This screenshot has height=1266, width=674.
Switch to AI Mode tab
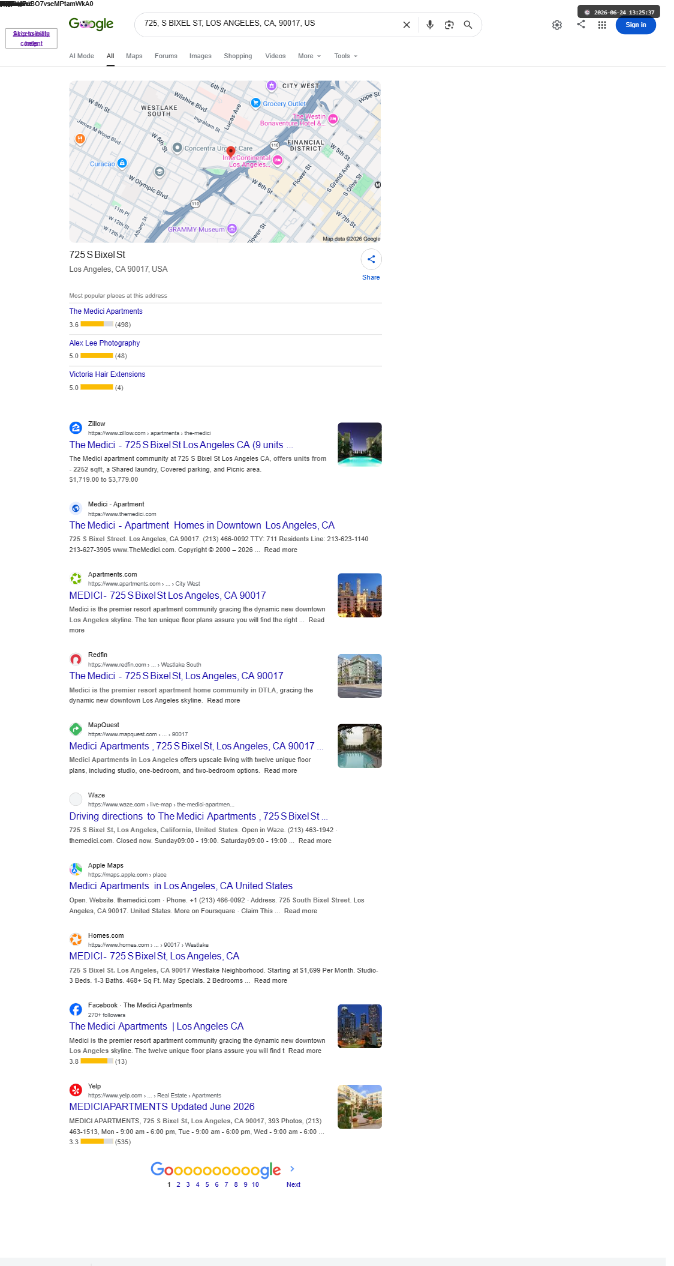coord(82,56)
